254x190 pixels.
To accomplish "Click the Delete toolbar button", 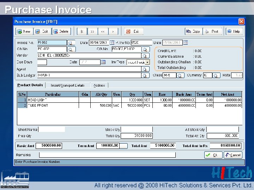I will (61, 31).
